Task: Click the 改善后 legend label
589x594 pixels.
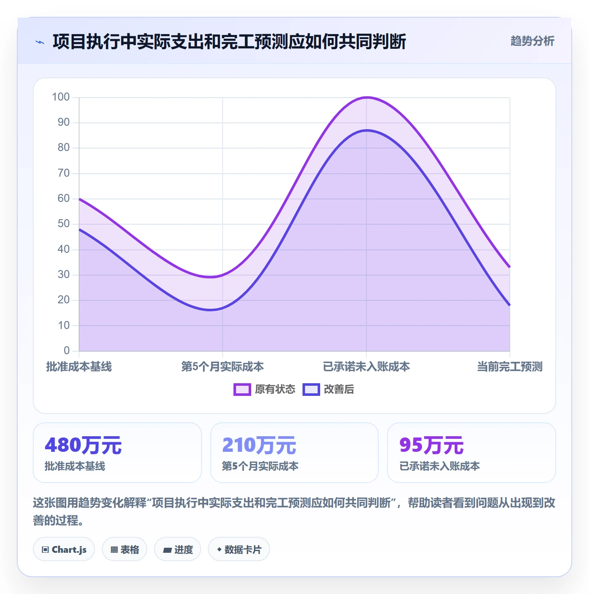Action: [339, 390]
